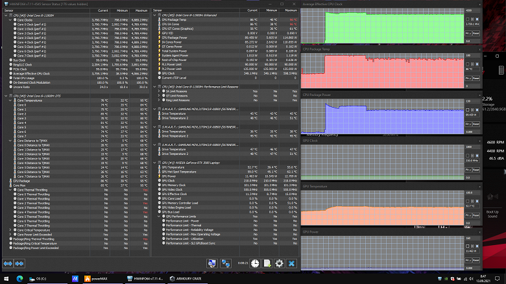Toggle middle checkbox in Average Effective CPU Clock graph

pyautogui.click(x=472, y=19)
